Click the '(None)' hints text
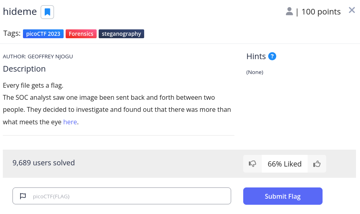The height and width of the screenshot is (214, 360). click(255, 72)
